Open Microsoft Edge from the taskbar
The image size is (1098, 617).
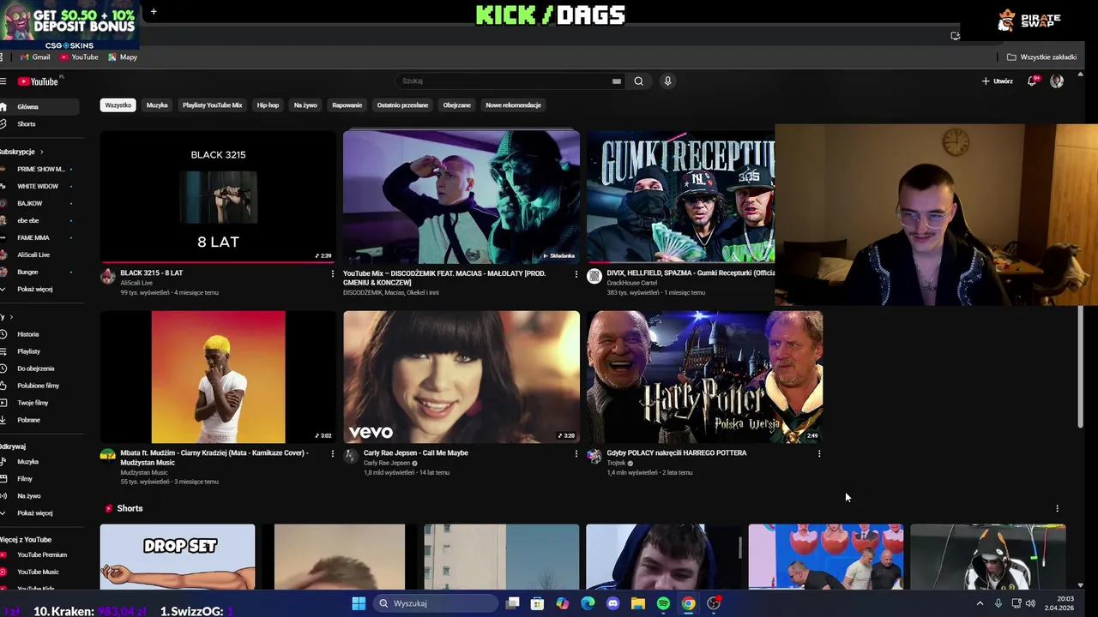pyautogui.click(x=588, y=603)
